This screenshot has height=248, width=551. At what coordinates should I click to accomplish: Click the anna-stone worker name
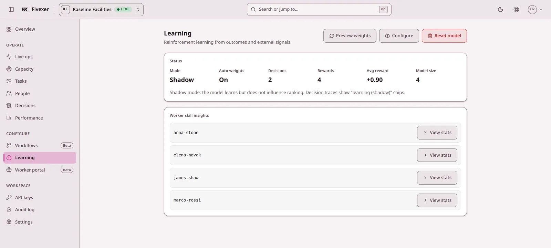tap(186, 133)
